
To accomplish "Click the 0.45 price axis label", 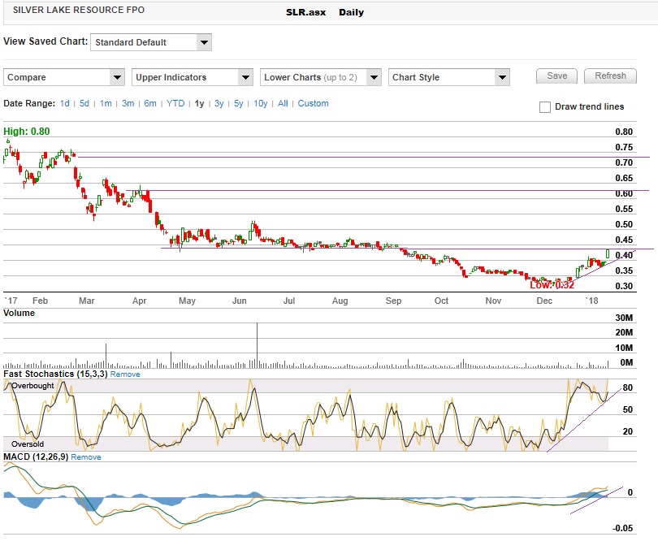I will coord(624,240).
